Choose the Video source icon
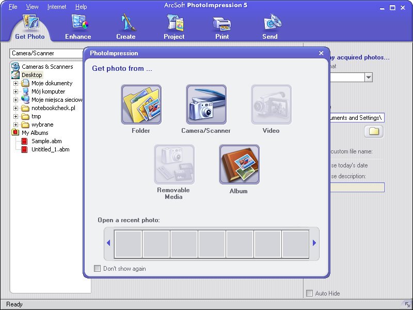 [x=272, y=104]
